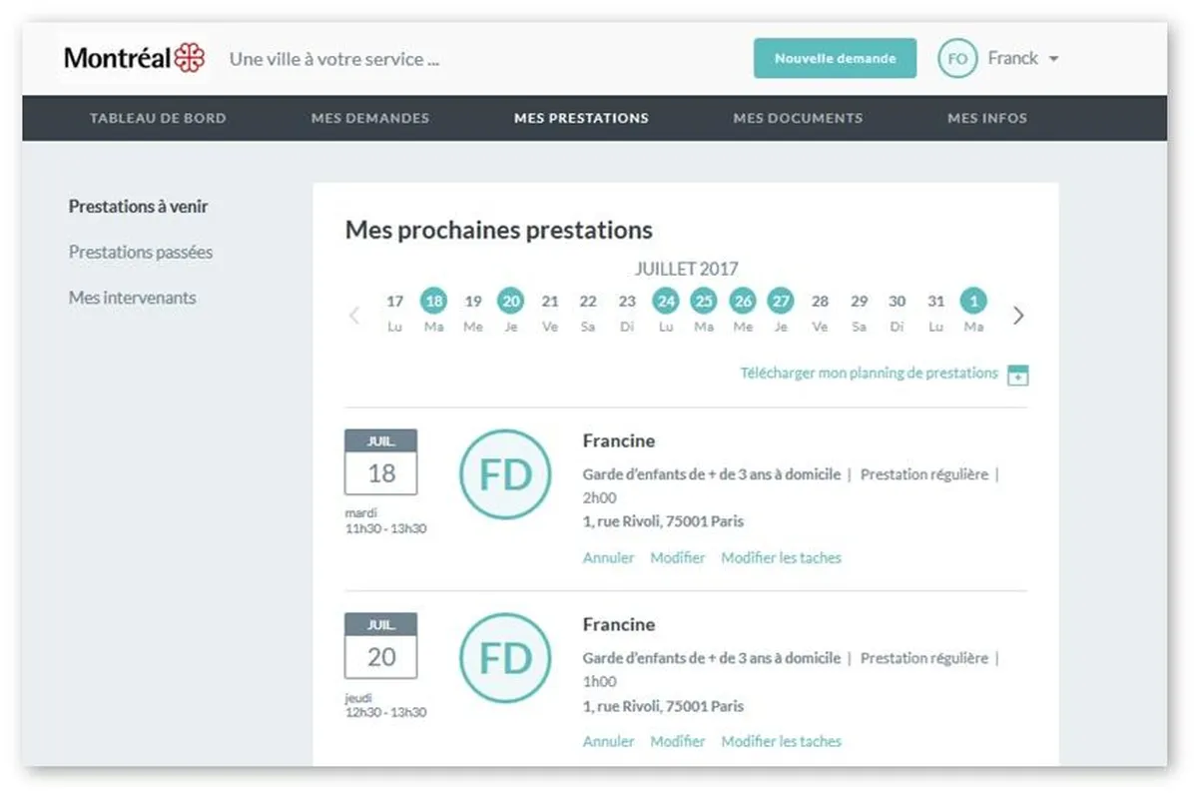Image resolution: width=1198 pixels, height=797 pixels.
Task: Click the Juil. 20 date badge
Action: [380, 646]
